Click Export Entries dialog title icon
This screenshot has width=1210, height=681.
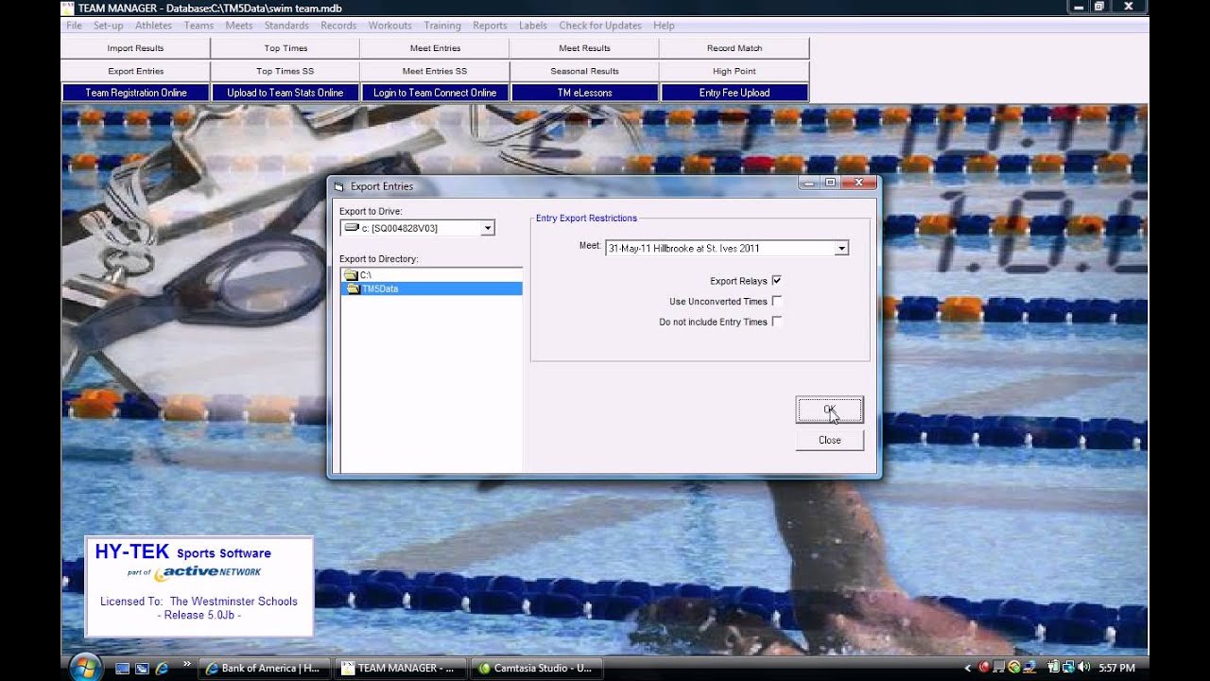[x=338, y=186]
